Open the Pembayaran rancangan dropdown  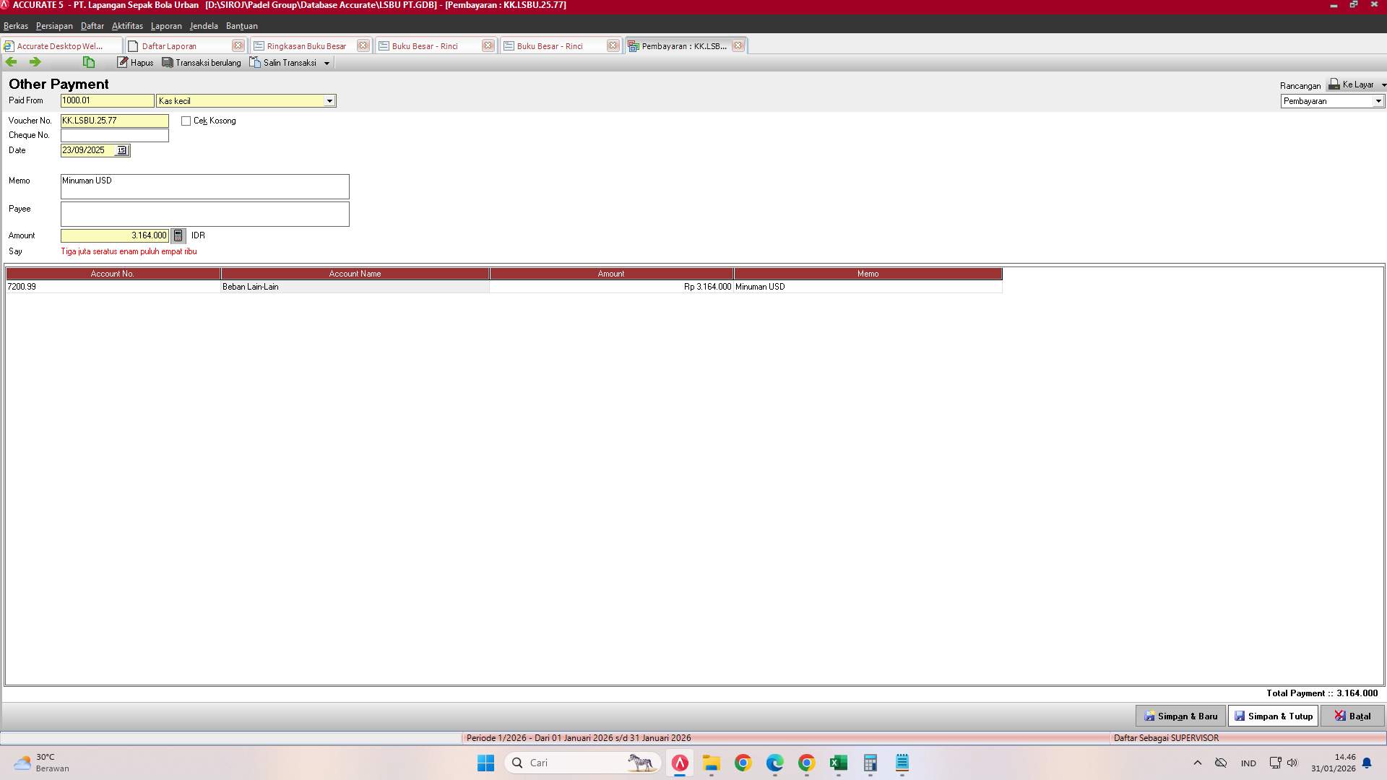(x=1378, y=101)
